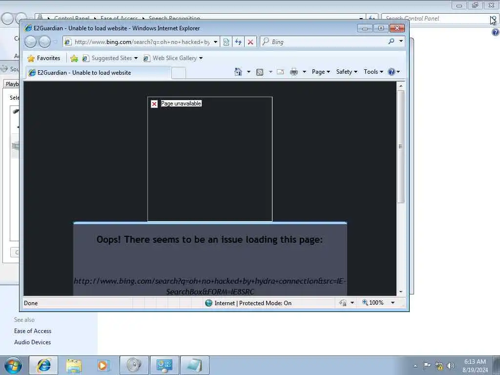Viewport: 500px width, 375px height.
Task: Open a new blank tab
Action: tap(179, 73)
